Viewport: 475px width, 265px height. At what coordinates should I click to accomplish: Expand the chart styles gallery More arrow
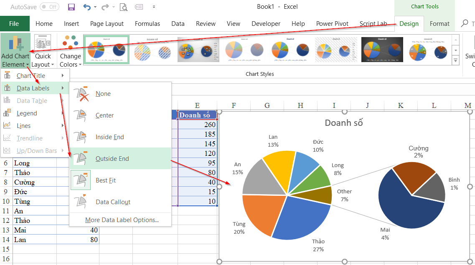456,61
